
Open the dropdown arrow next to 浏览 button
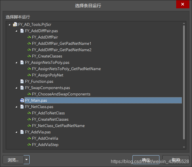(x=26, y=160)
